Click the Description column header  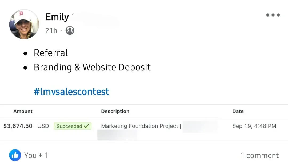coord(115,111)
